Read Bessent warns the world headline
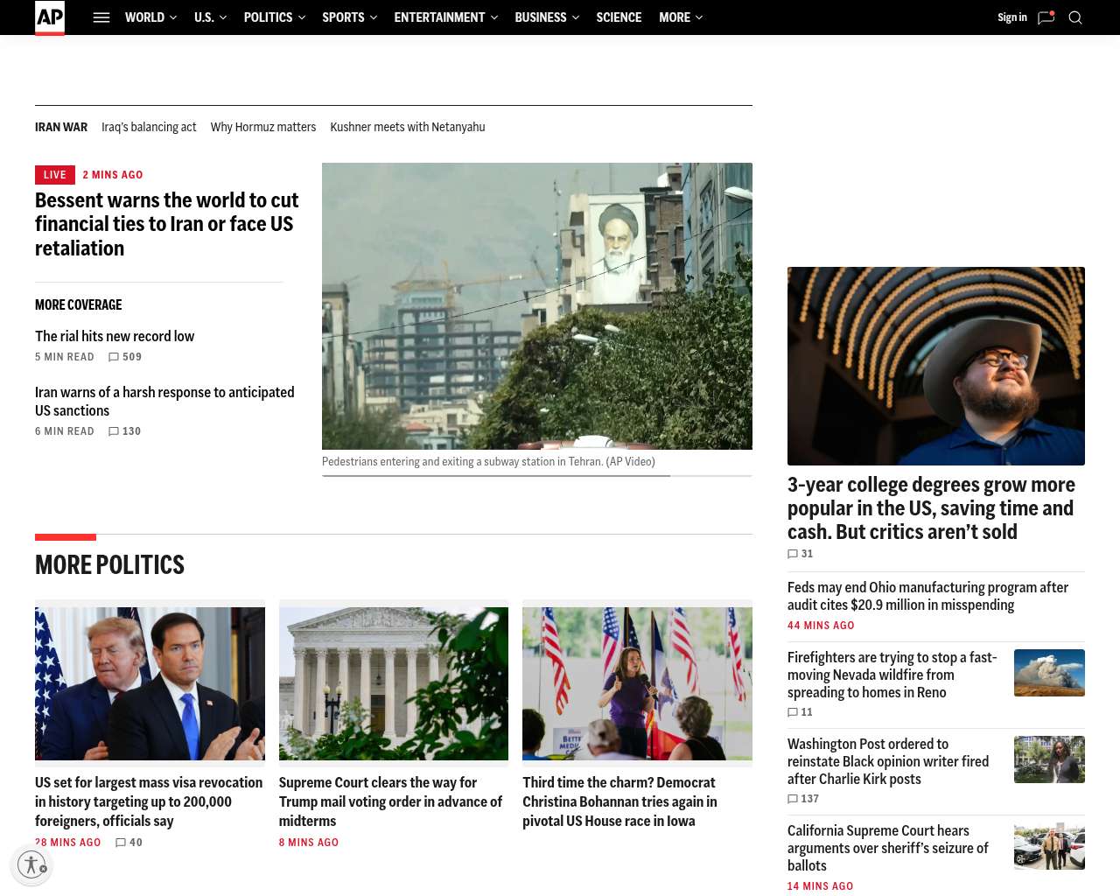1120x896 pixels. (x=167, y=224)
